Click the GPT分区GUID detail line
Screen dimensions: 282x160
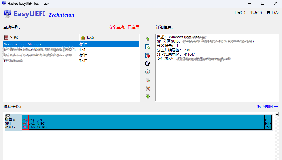[x=205, y=41]
